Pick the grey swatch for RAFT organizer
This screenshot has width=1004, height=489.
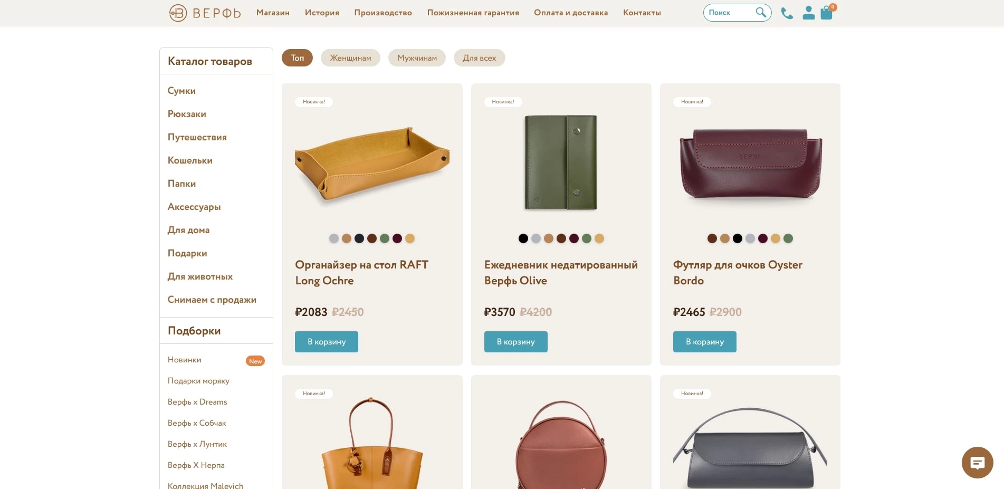coord(334,238)
